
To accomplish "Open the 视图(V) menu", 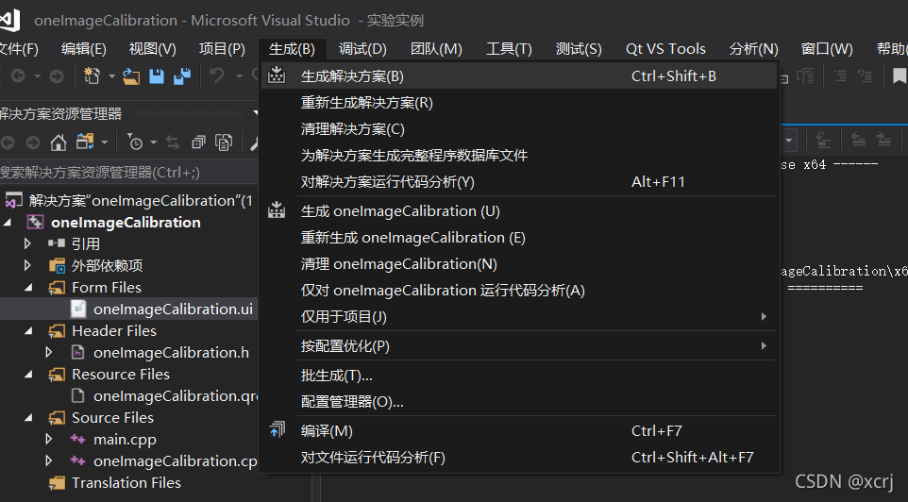I will [152, 49].
